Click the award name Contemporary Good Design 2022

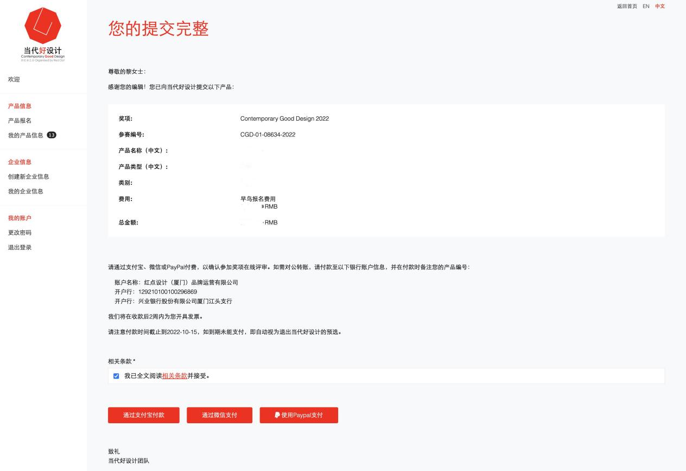coord(284,119)
